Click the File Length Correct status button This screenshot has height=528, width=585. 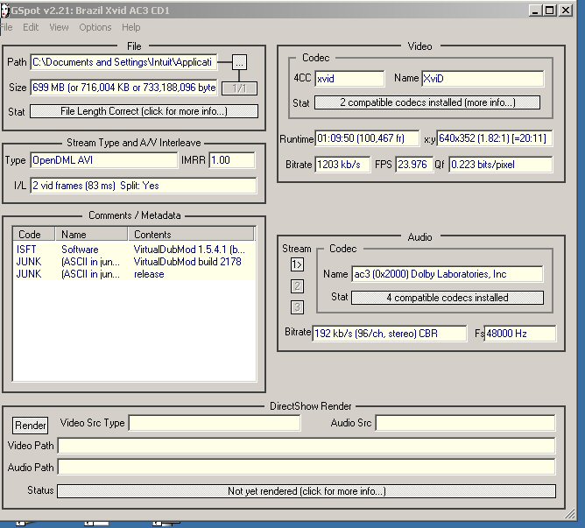pos(144,111)
